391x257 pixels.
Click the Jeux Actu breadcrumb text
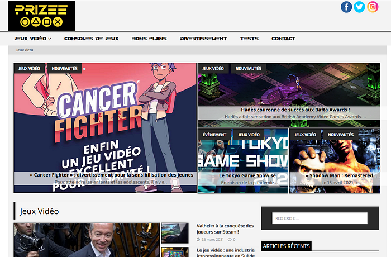coord(25,50)
